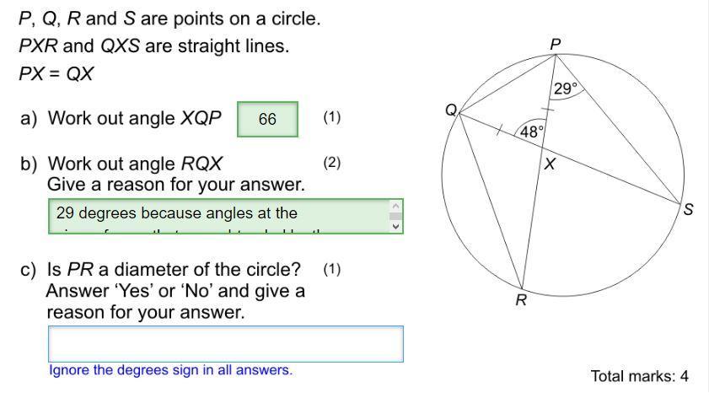Click inside the angle RQX reason text area
709x398 pixels.
(219, 216)
